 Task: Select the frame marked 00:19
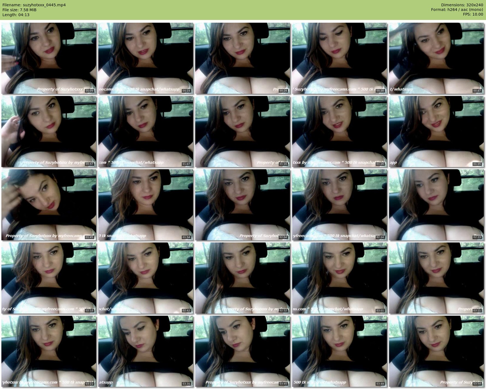pos(146,58)
